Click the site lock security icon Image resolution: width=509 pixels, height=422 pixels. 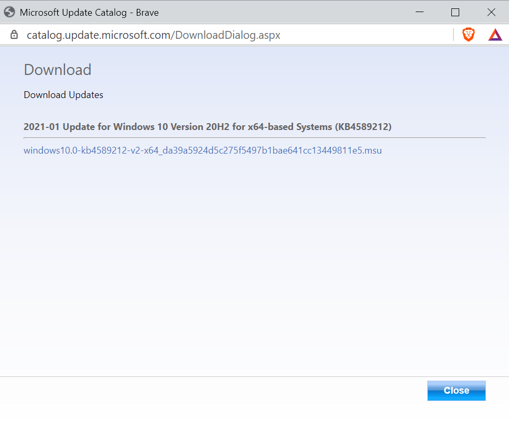point(14,35)
